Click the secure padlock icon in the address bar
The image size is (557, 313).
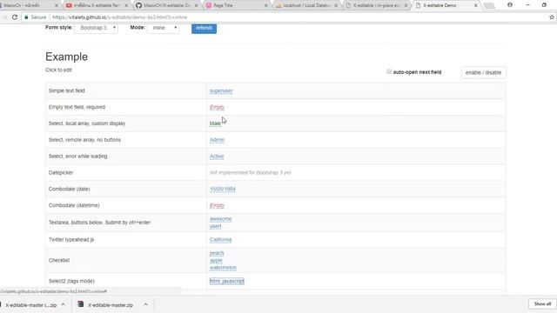[26, 17]
